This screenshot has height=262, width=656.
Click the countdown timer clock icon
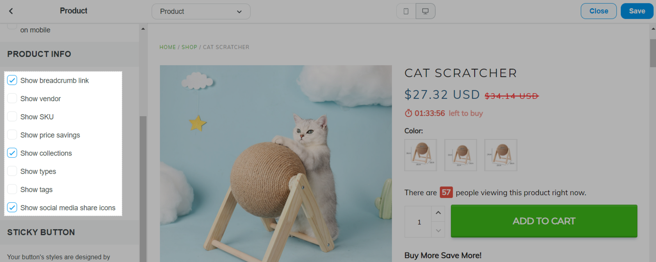408,113
